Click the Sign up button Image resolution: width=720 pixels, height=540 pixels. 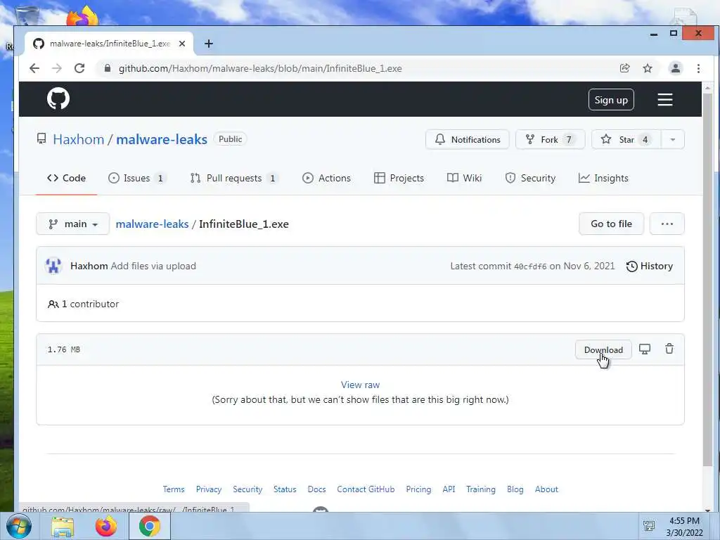[611, 100]
